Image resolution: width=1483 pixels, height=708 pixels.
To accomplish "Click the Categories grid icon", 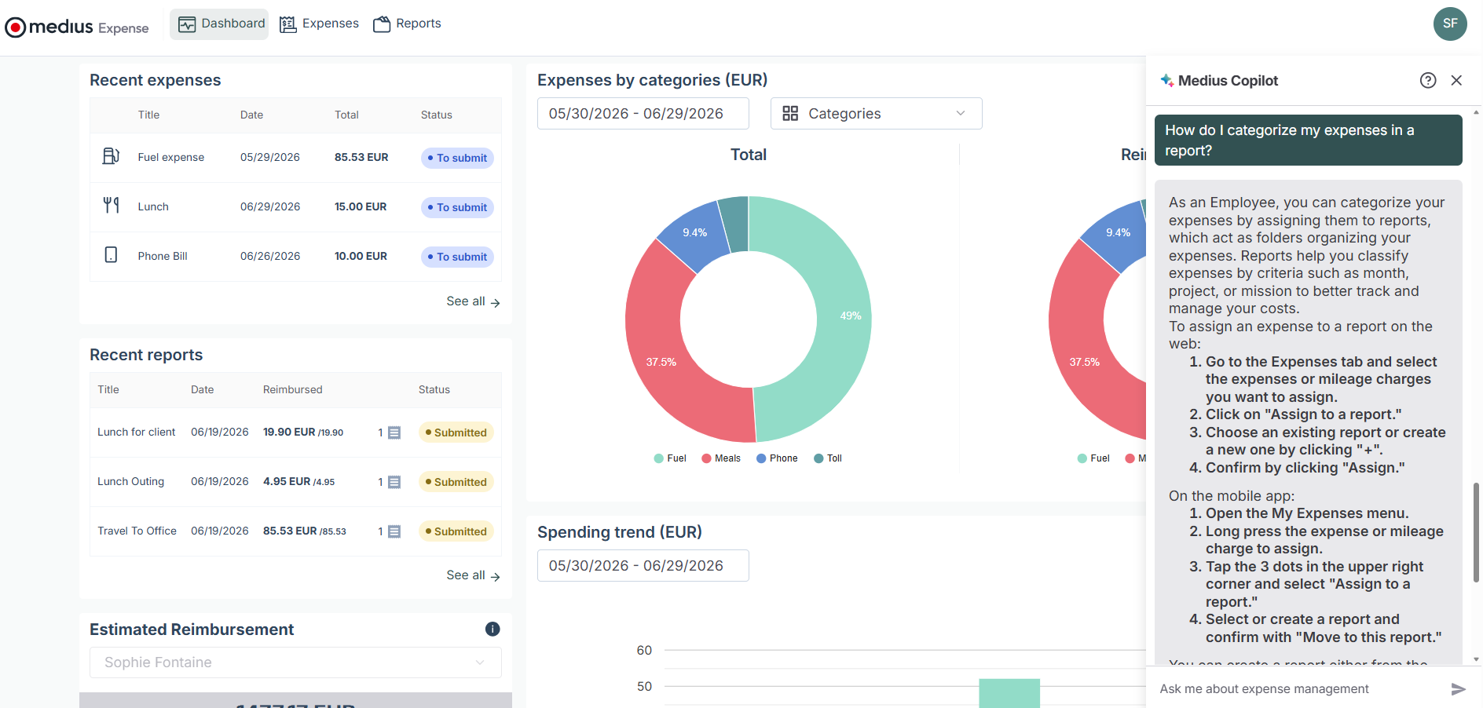I will [790, 114].
